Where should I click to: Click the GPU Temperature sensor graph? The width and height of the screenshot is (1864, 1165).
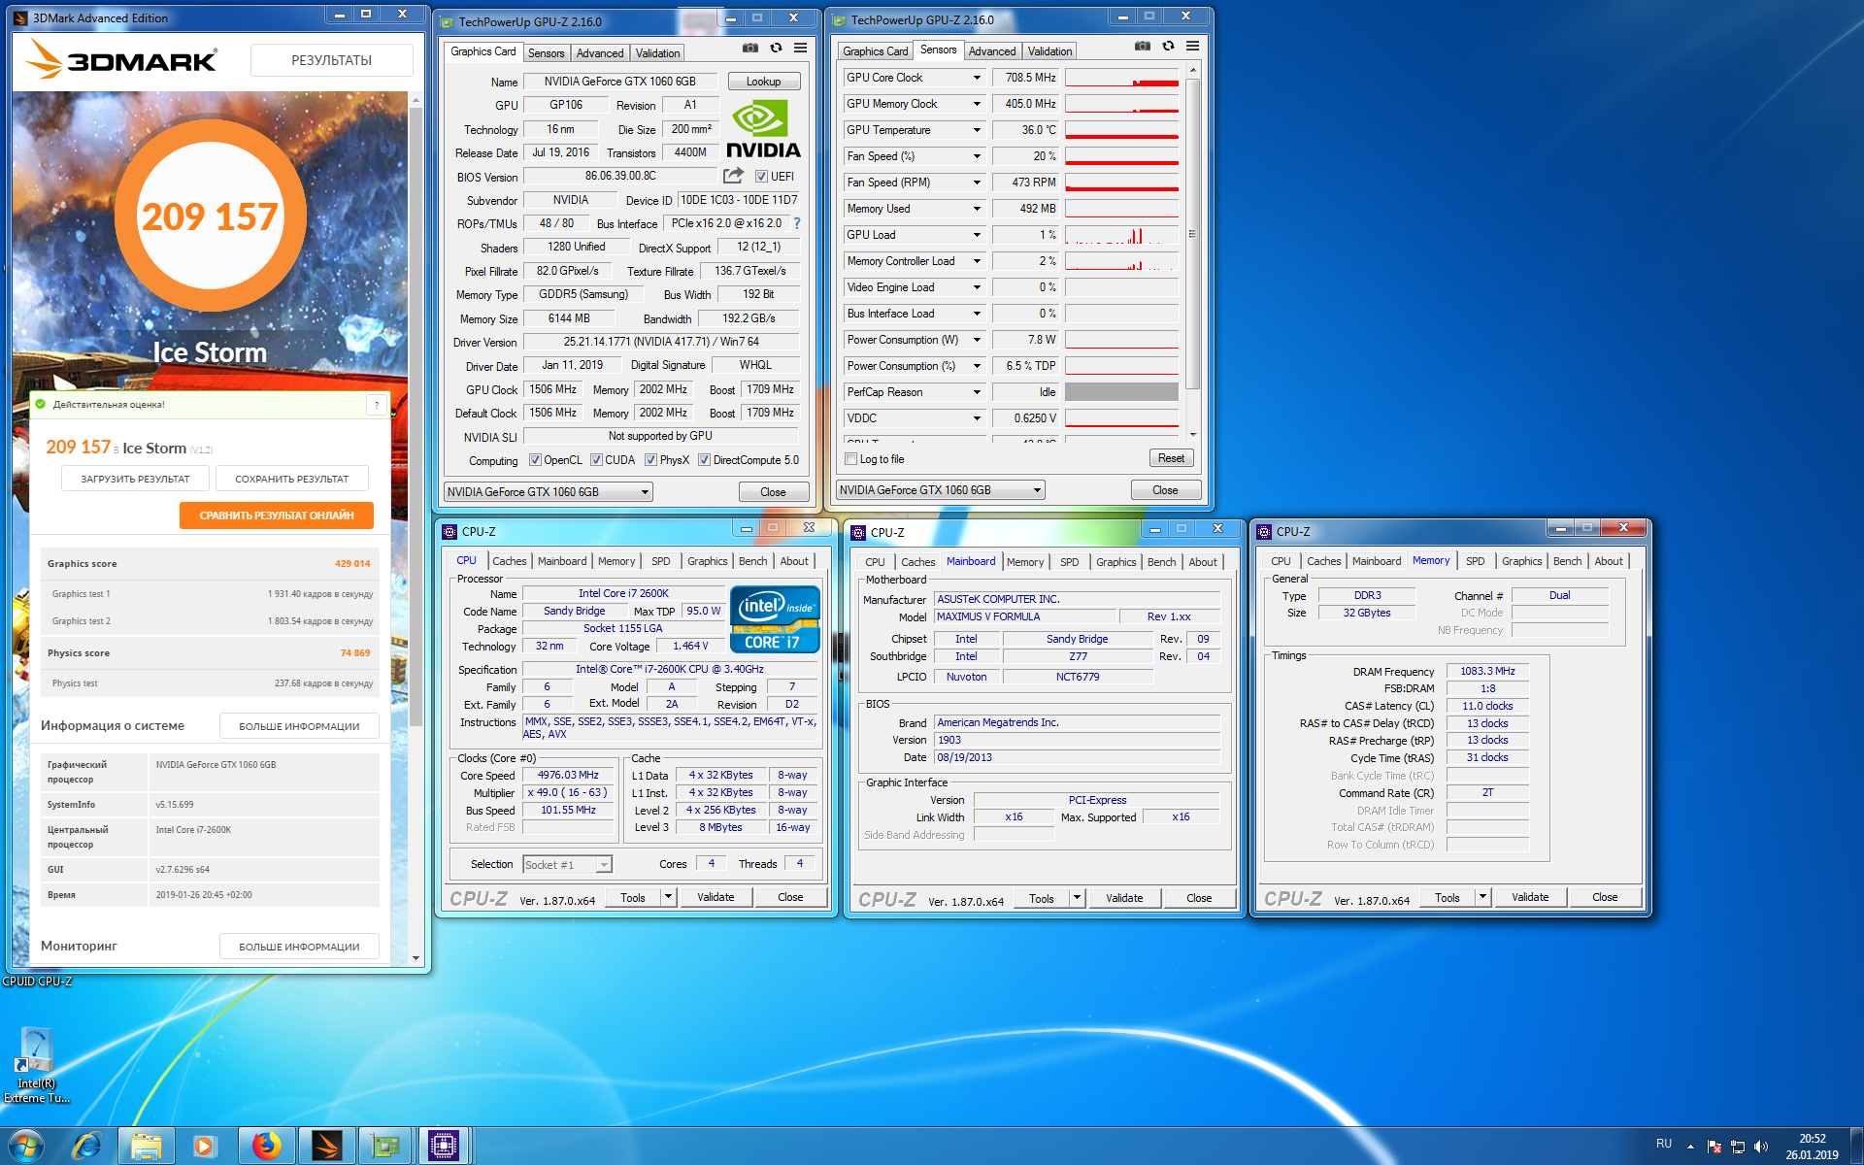coord(1121,130)
